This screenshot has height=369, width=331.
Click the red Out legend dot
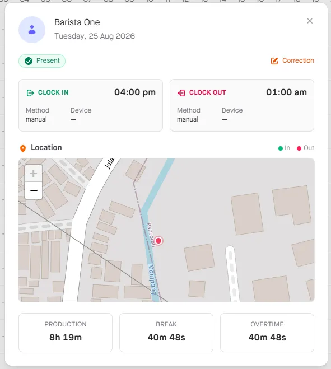click(299, 148)
